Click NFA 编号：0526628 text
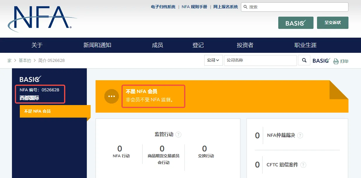This screenshot has height=178, width=361. [39, 90]
